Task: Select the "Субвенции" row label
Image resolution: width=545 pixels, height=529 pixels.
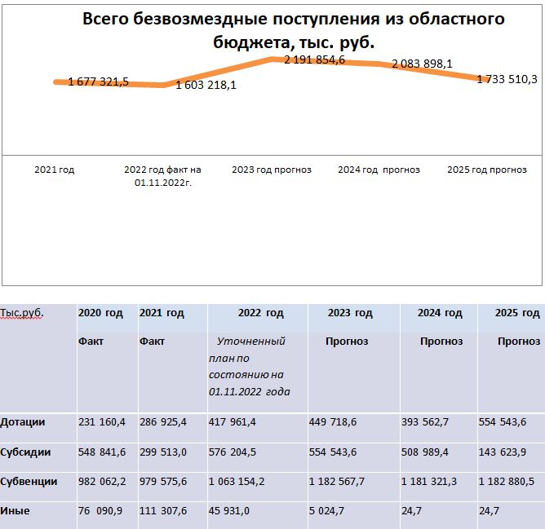Action: click(29, 481)
